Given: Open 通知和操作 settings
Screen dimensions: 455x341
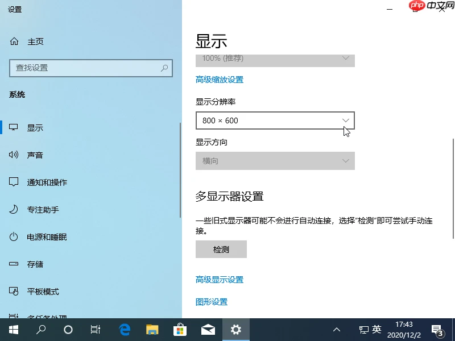Looking at the screenshot, I should pos(48,182).
